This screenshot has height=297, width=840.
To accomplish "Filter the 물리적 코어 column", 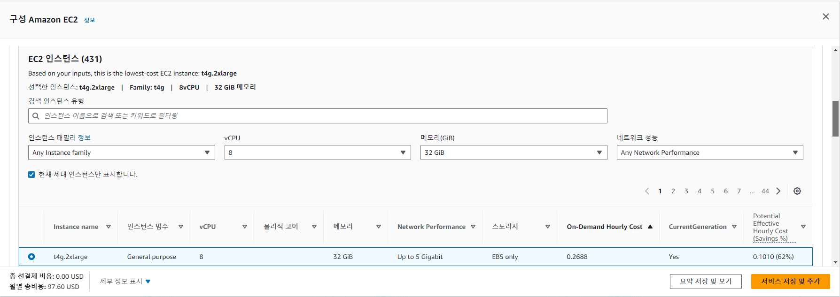I will [x=314, y=227].
